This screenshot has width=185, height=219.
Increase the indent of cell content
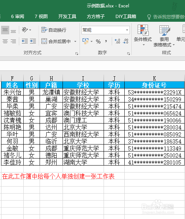(33, 41)
